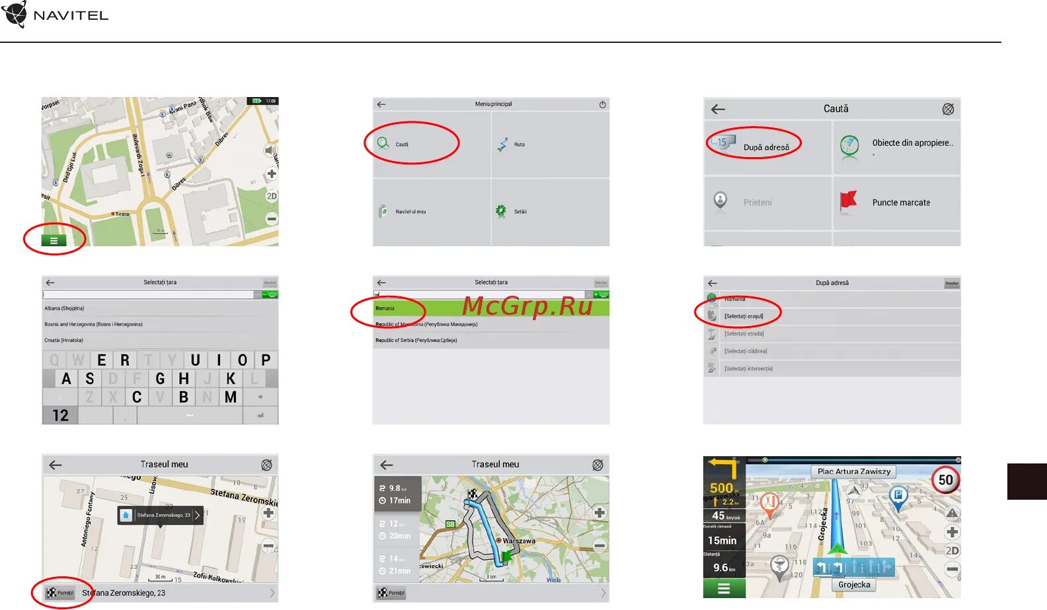Choose Croatia (Hrvatska) from list
The image size is (1047, 610).
[160, 340]
